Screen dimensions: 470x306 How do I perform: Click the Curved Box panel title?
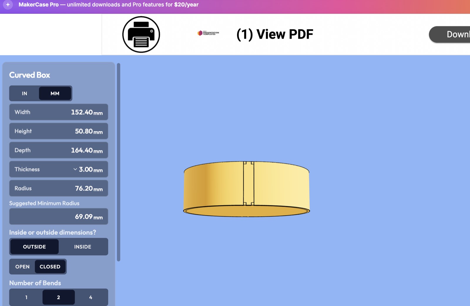tap(30, 75)
